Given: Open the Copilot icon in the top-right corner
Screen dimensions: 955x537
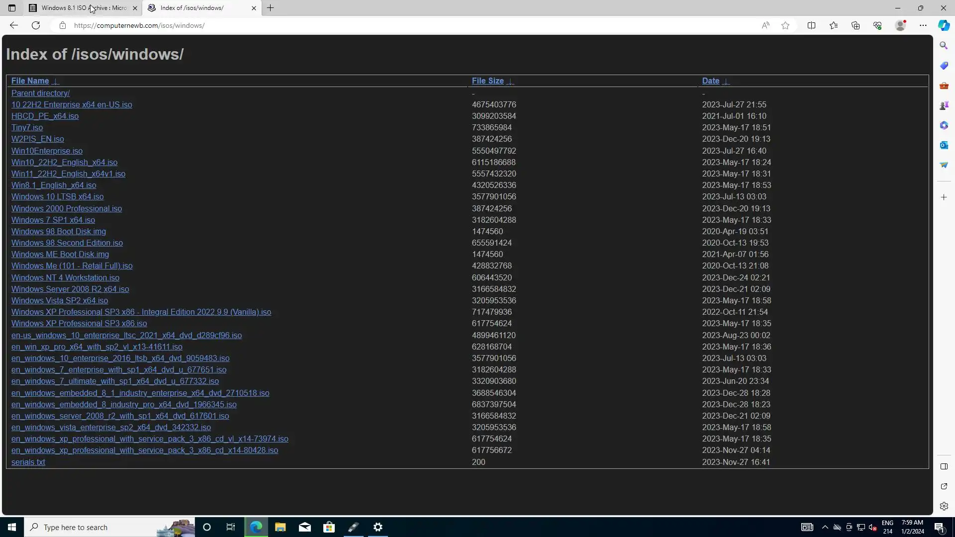Looking at the screenshot, I should click(x=944, y=25).
